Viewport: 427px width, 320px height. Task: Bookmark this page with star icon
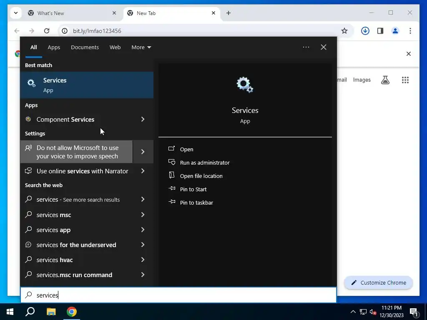click(344, 31)
